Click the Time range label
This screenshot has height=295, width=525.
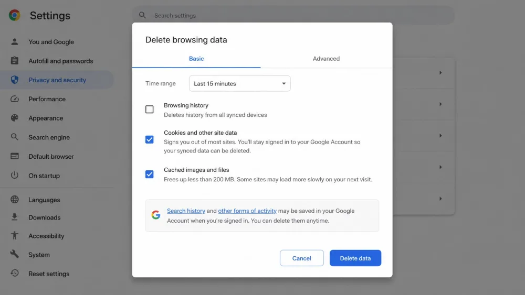coord(160,83)
